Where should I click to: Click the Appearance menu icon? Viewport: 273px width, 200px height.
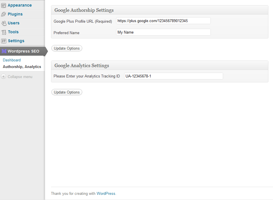click(3, 5)
